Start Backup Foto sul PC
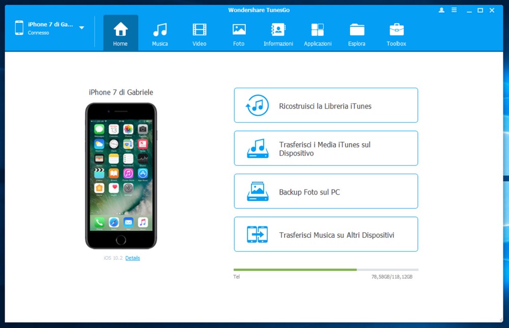509x328 pixels. tap(326, 192)
